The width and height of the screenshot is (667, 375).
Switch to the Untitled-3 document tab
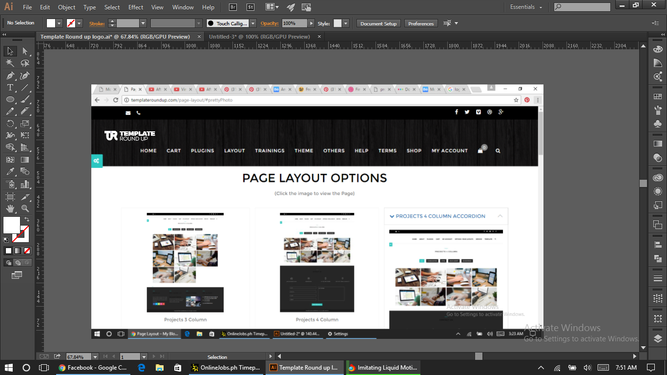point(259,37)
